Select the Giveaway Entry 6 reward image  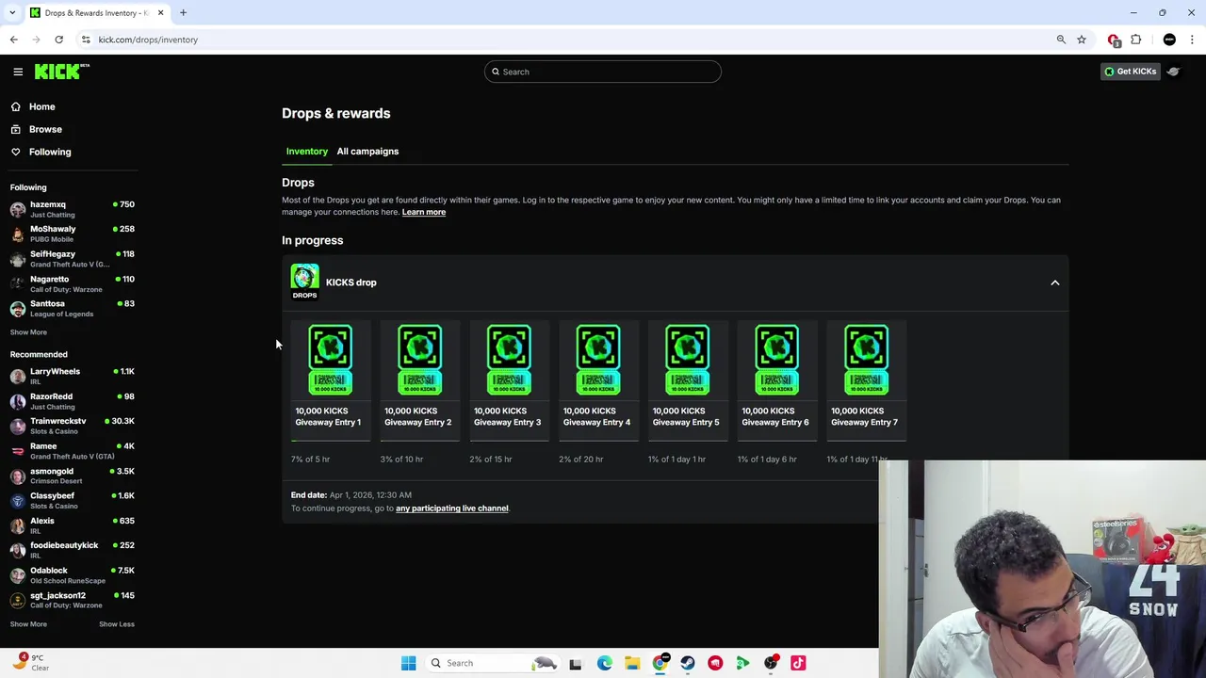(x=776, y=360)
